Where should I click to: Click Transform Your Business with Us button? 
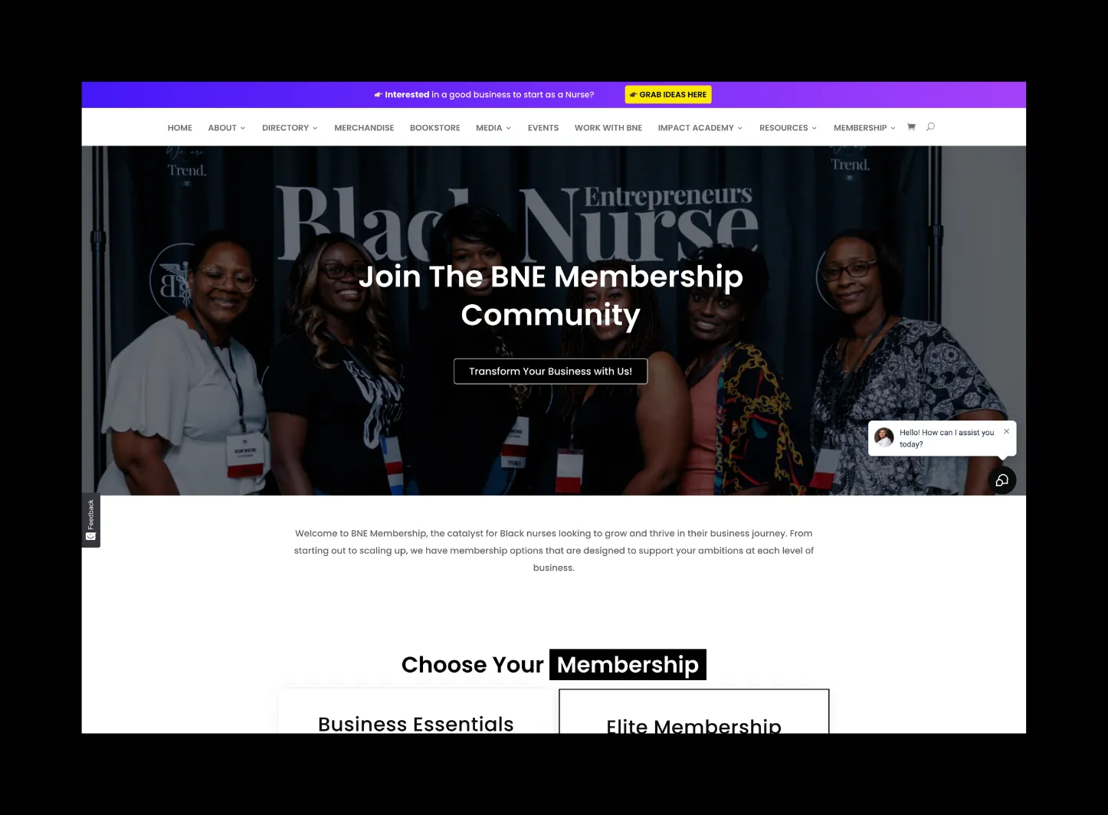[x=551, y=371]
